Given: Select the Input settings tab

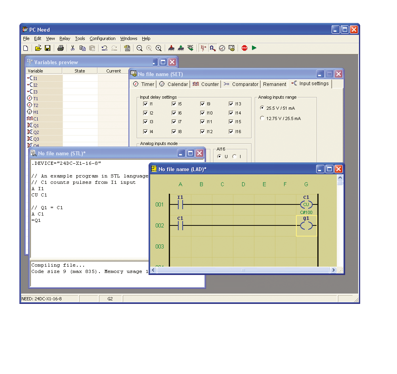Looking at the screenshot, I should click(x=310, y=84).
